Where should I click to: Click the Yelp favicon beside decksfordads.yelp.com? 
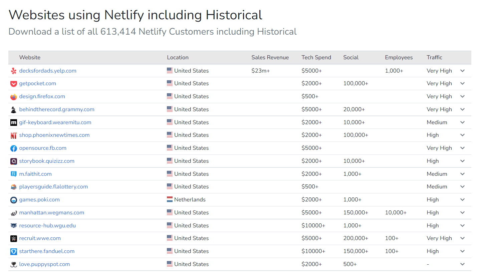tap(13, 71)
